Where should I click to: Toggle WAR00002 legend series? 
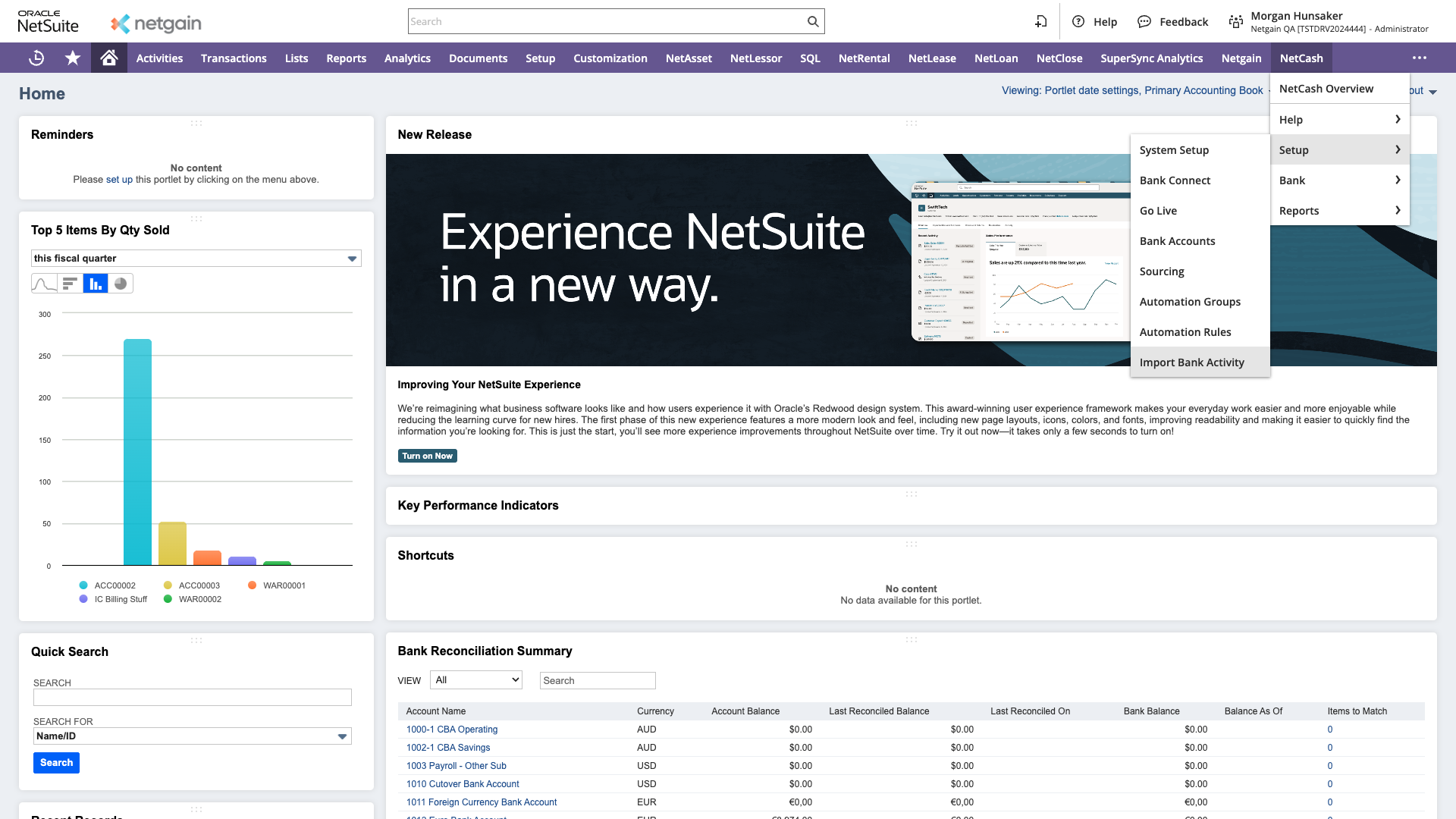click(x=193, y=599)
